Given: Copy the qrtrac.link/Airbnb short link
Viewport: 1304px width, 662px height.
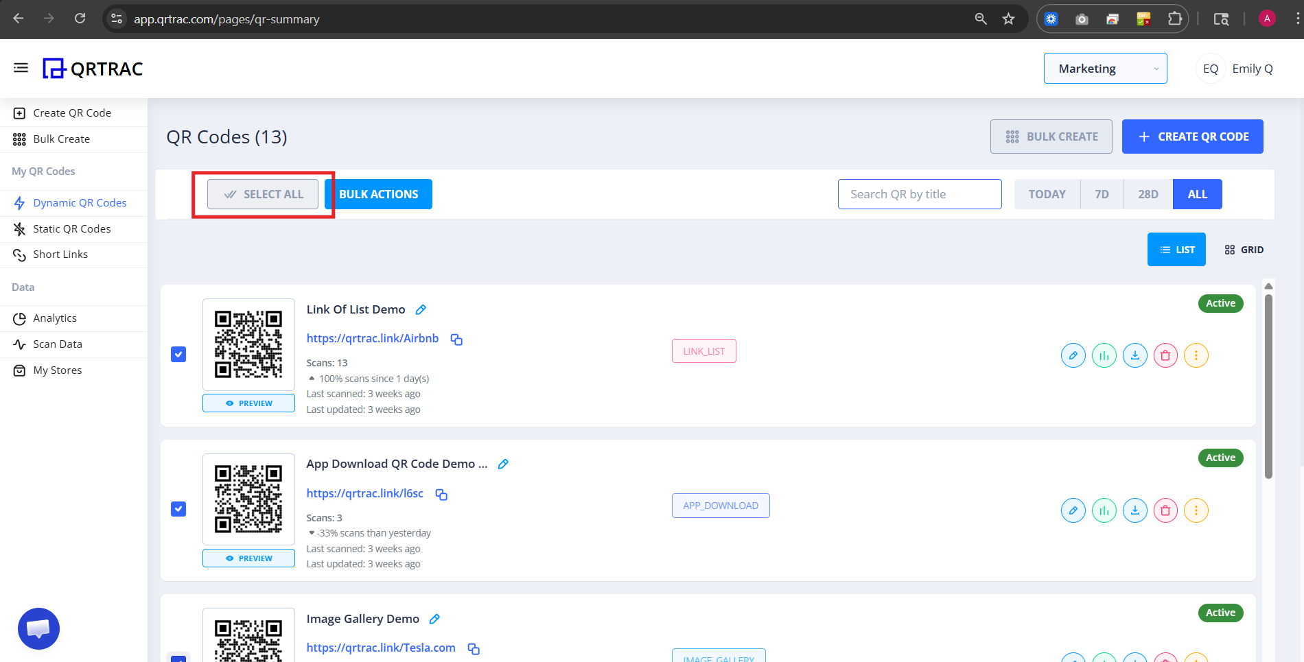Looking at the screenshot, I should 456,340.
